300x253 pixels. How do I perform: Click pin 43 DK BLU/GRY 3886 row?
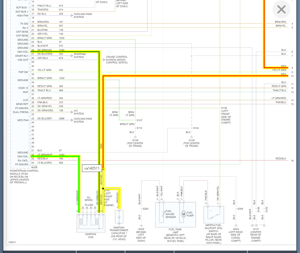point(48,118)
